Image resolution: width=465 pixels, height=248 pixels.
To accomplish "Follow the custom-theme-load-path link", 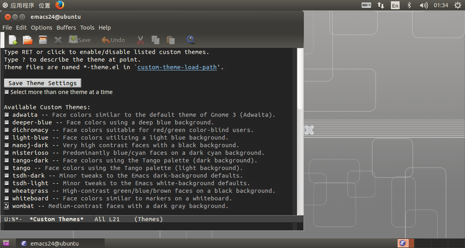I will [x=177, y=67].
